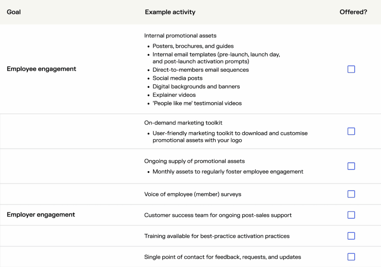Check the Voice of employee surveys box

pyautogui.click(x=351, y=194)
